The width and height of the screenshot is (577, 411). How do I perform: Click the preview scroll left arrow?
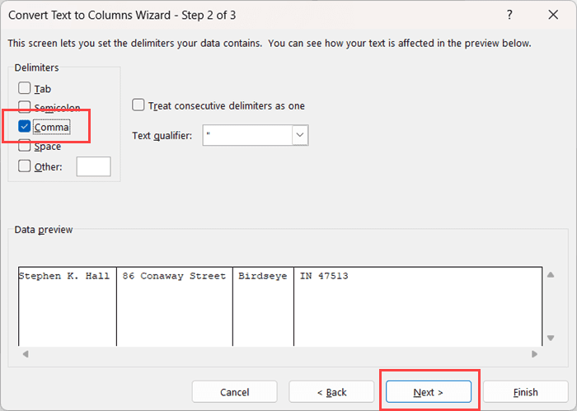click(x=25, y=354)
